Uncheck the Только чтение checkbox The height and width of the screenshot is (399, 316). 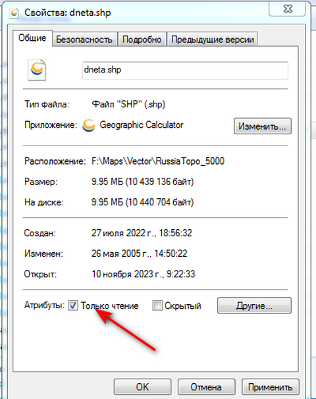(x=73, y=306)
